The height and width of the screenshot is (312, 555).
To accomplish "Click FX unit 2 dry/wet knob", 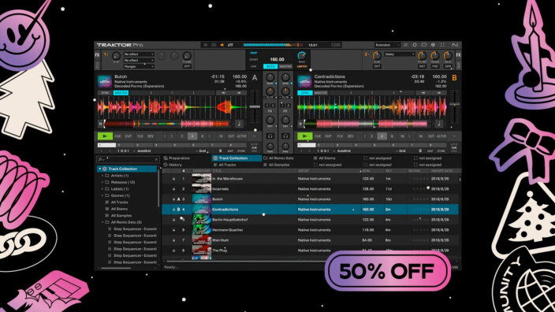I will [x=377, y=55].
